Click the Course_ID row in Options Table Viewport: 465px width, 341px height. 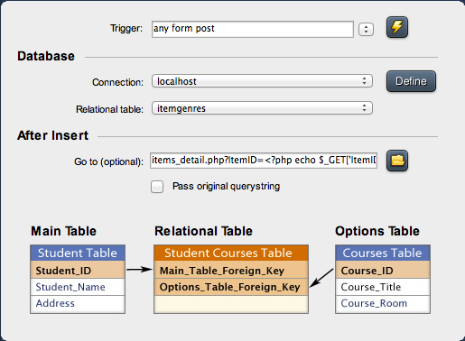point(383,270)
